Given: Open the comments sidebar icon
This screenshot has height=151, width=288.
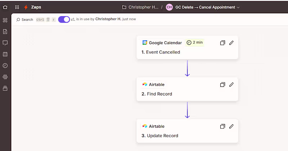Looking at the screenshot, I should pos(5,43).
